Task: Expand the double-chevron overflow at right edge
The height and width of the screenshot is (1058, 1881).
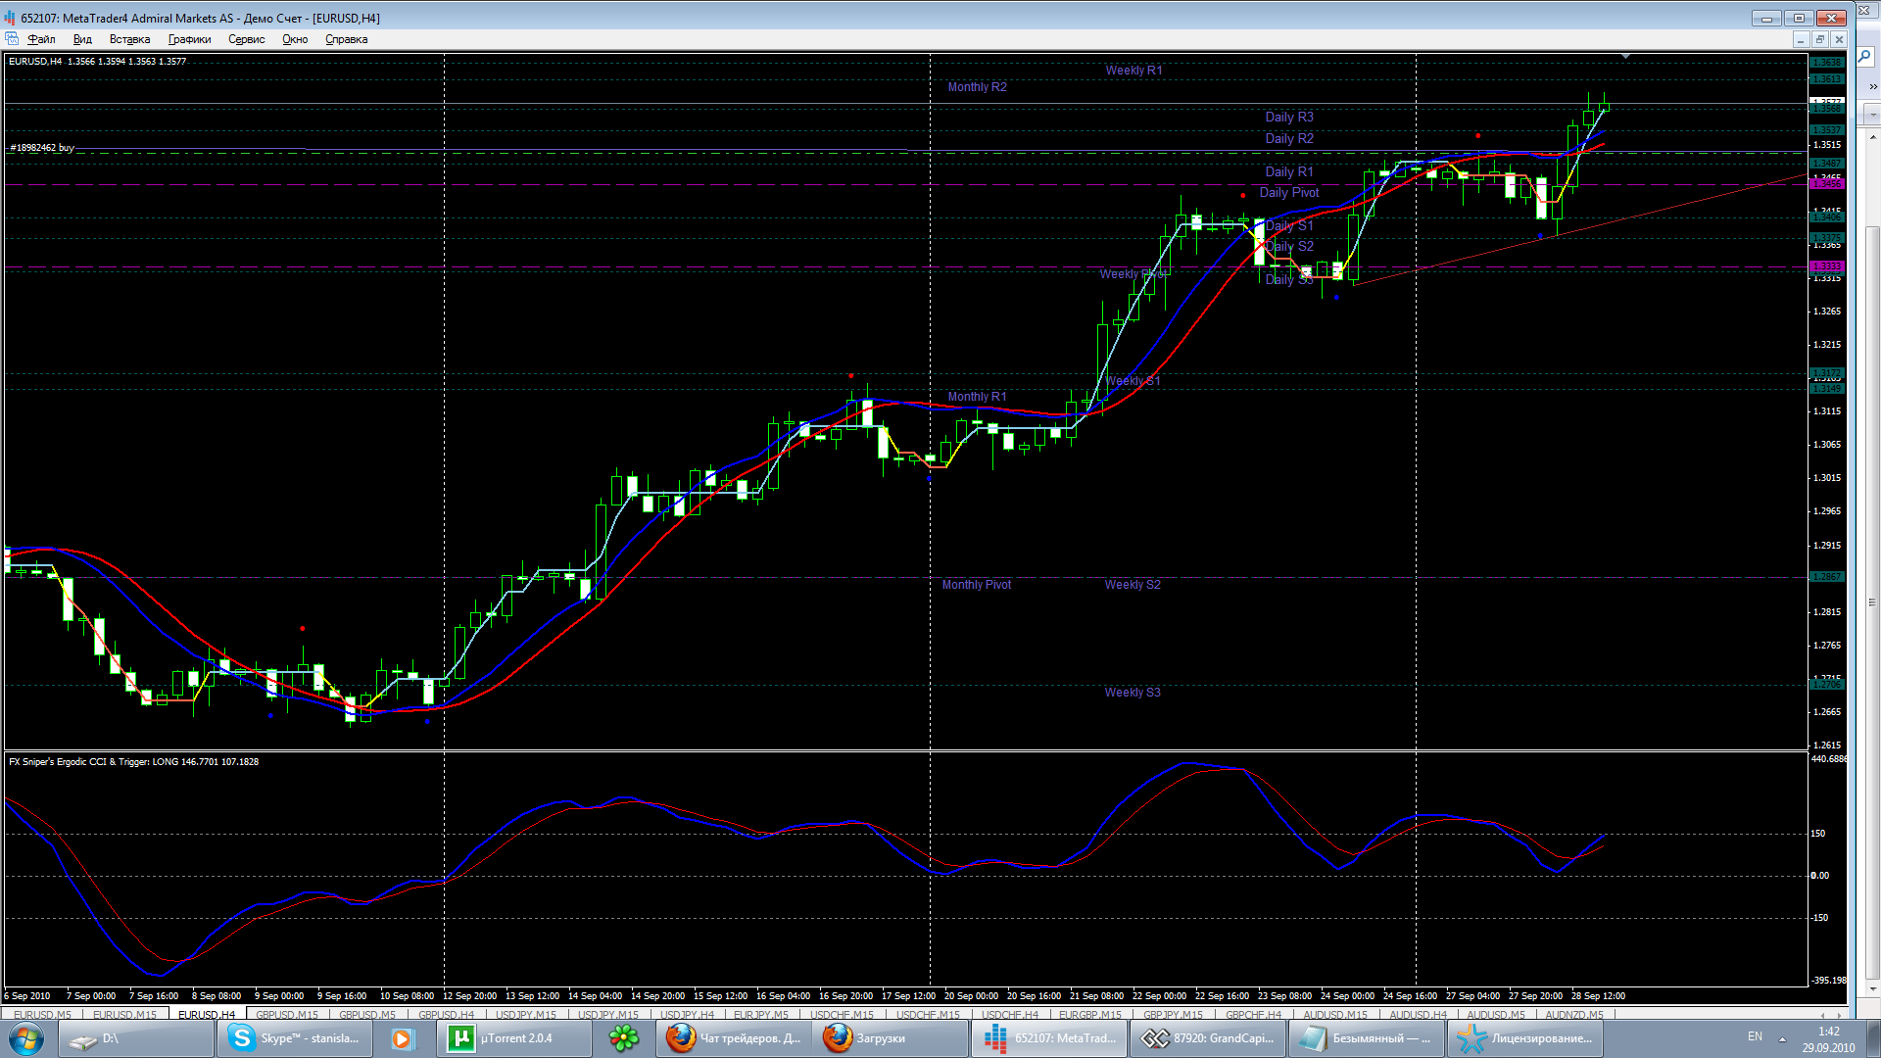Action: click(x=1872, y=87)
